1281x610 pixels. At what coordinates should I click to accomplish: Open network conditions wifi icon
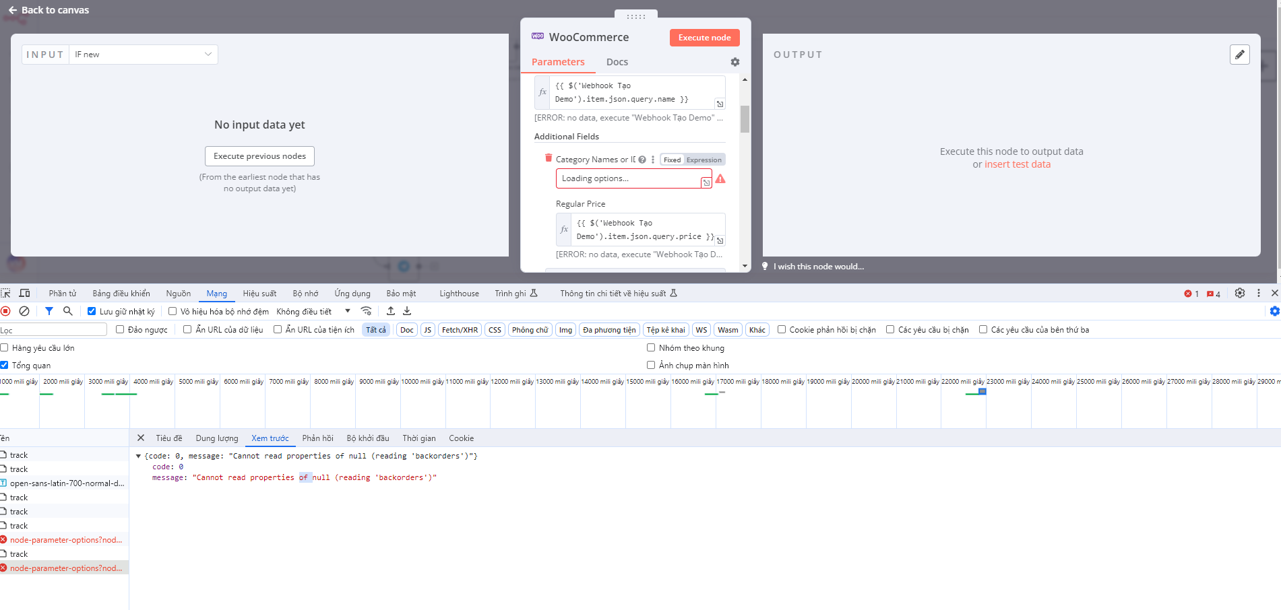click(366, 311)
